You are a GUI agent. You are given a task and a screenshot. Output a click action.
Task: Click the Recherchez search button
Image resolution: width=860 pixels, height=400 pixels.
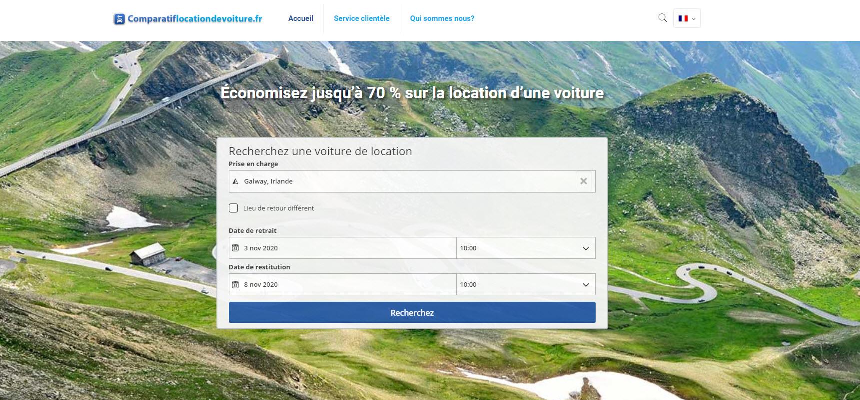[412, 313]
